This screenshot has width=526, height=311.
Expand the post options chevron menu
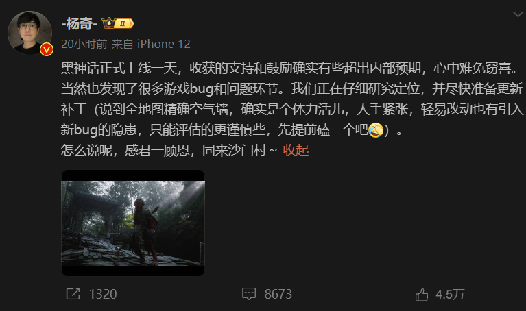518,14
